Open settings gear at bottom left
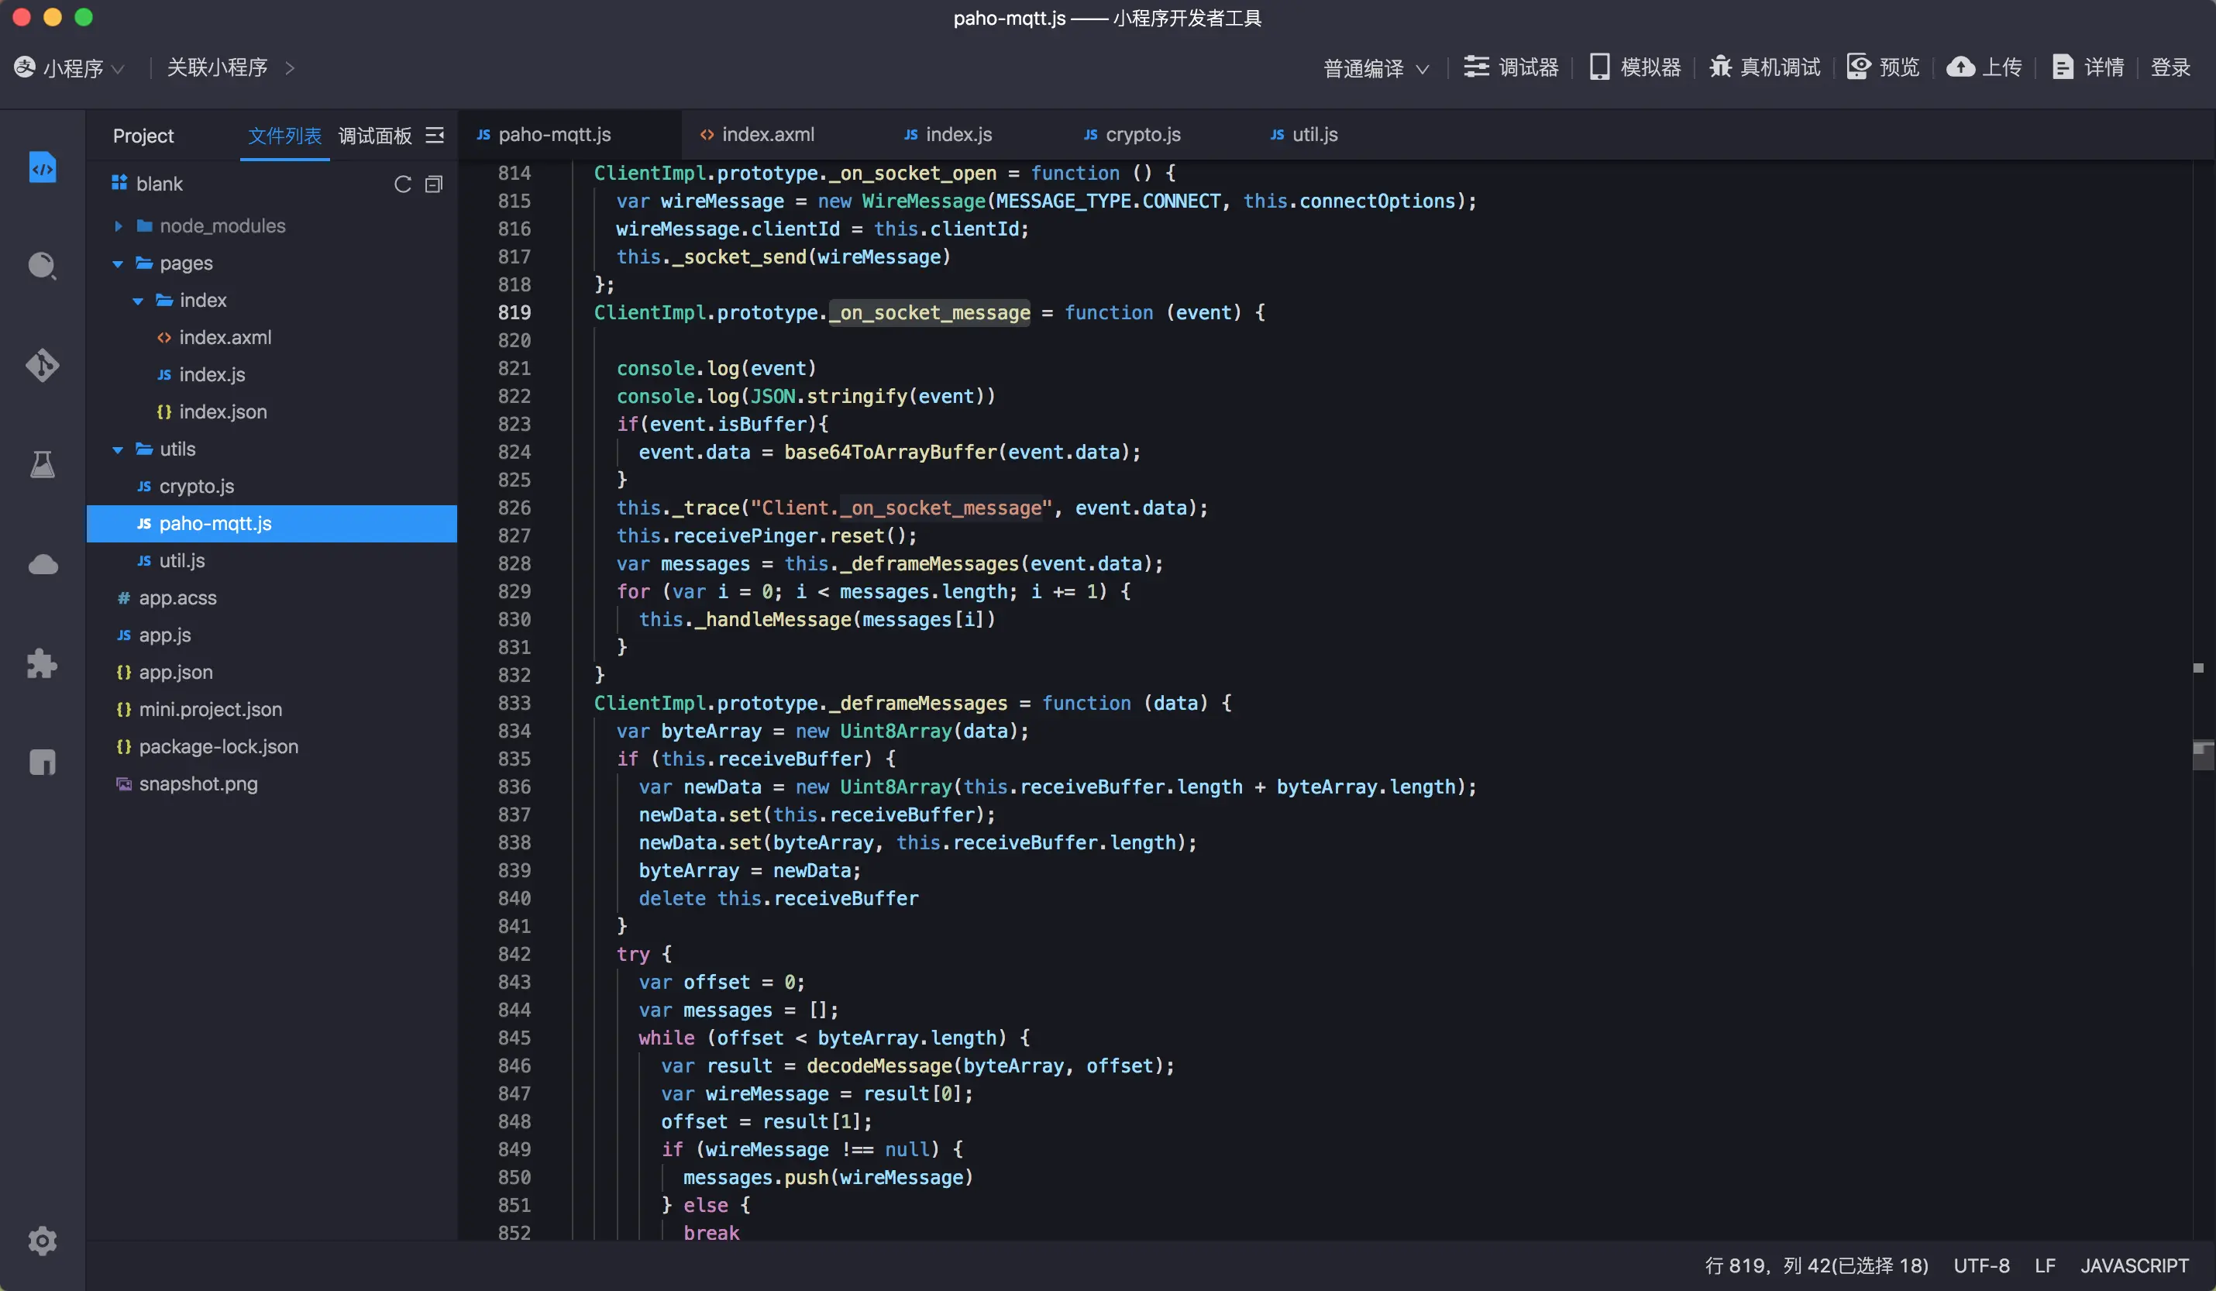Screen dimensions: 2216x1291 click(x=42, y=1241)
